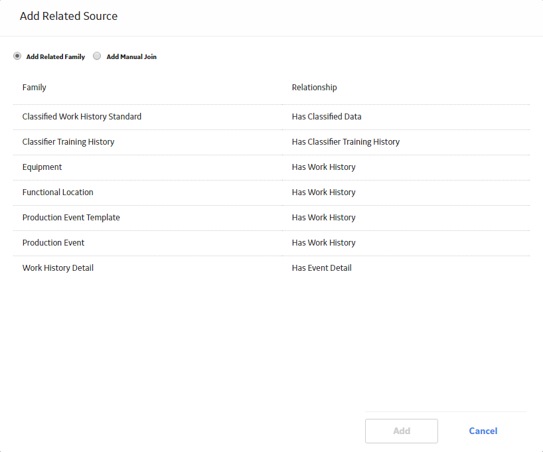Select the Classifier Training History row
This screenshot has height=452, width=543.
pos(271,142)
